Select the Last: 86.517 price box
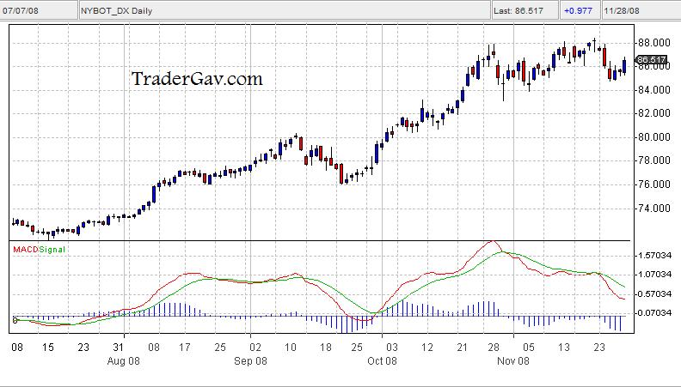This screenshot has height=387, width=681. tap(525, 10)
